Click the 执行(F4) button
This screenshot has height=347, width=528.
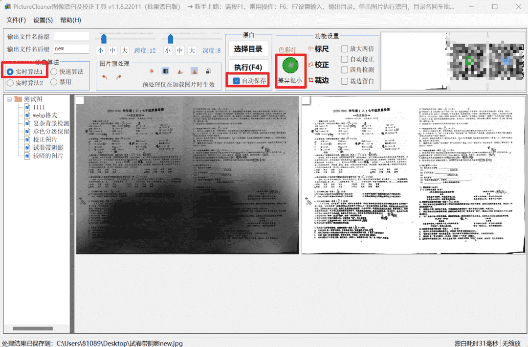(248, 67)
